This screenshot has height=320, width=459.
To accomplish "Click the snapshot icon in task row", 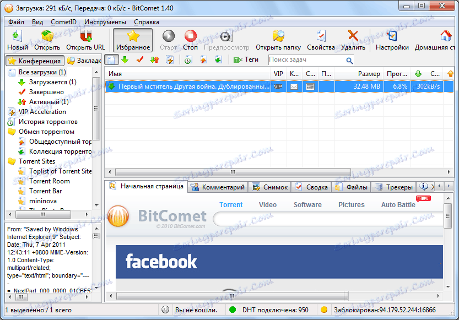I will [310, 87].
